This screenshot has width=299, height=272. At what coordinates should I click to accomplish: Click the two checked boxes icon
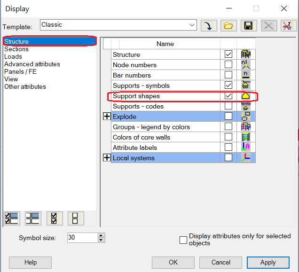55,218
